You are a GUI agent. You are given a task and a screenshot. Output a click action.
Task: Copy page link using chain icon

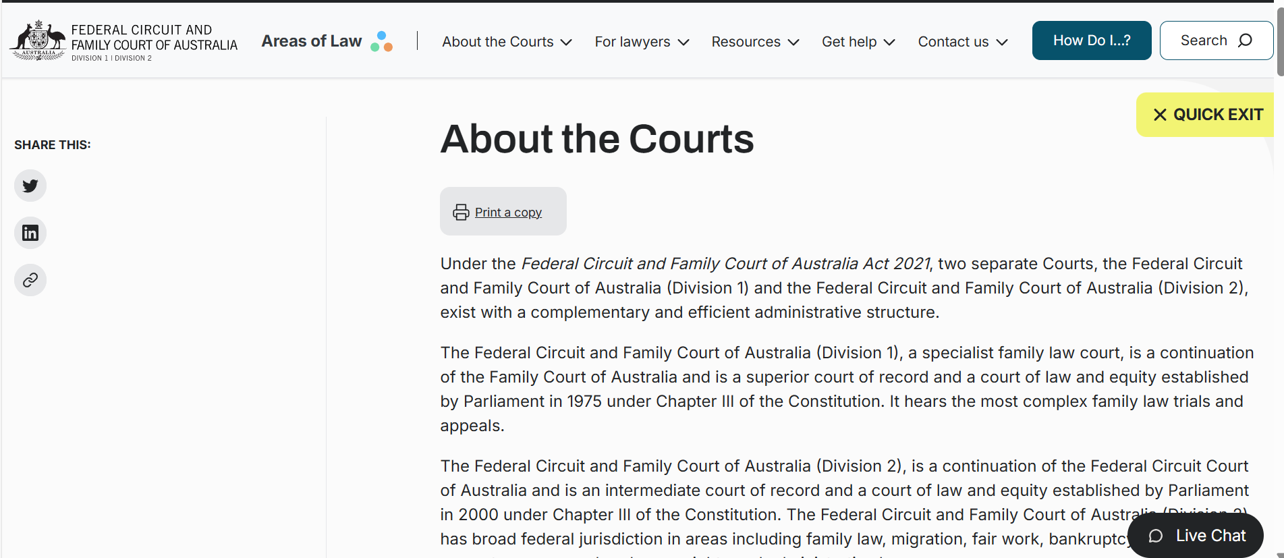pyautogui.click(x=30, y=280)
